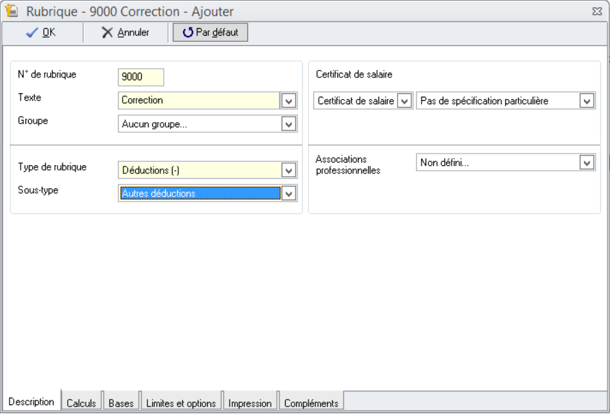Reset values with Par défaut button

pos(210,32)
